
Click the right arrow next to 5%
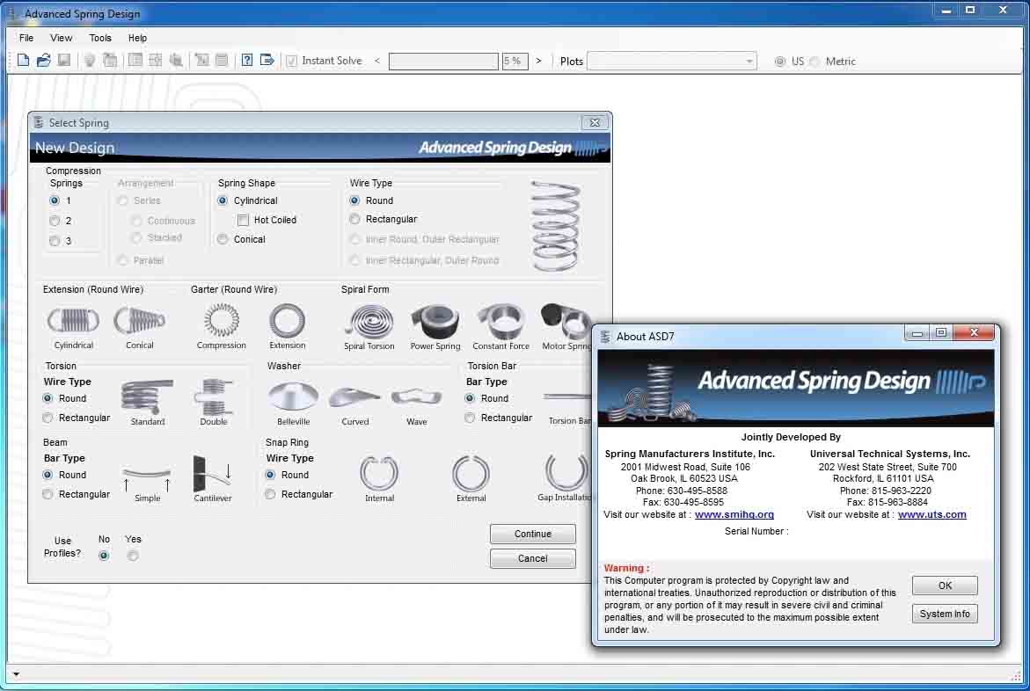[x=539, y=61]
